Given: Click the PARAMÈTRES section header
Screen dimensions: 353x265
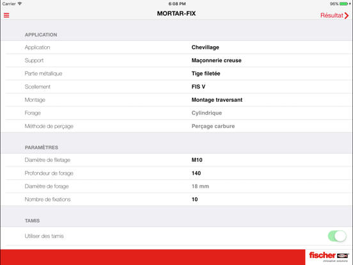Looking at the screenshot, I should [x=42, y=148].
